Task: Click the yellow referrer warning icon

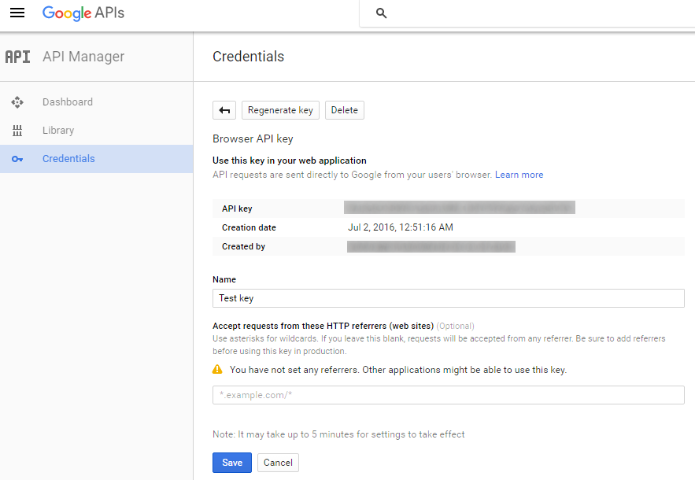Action: click(217, 369)
